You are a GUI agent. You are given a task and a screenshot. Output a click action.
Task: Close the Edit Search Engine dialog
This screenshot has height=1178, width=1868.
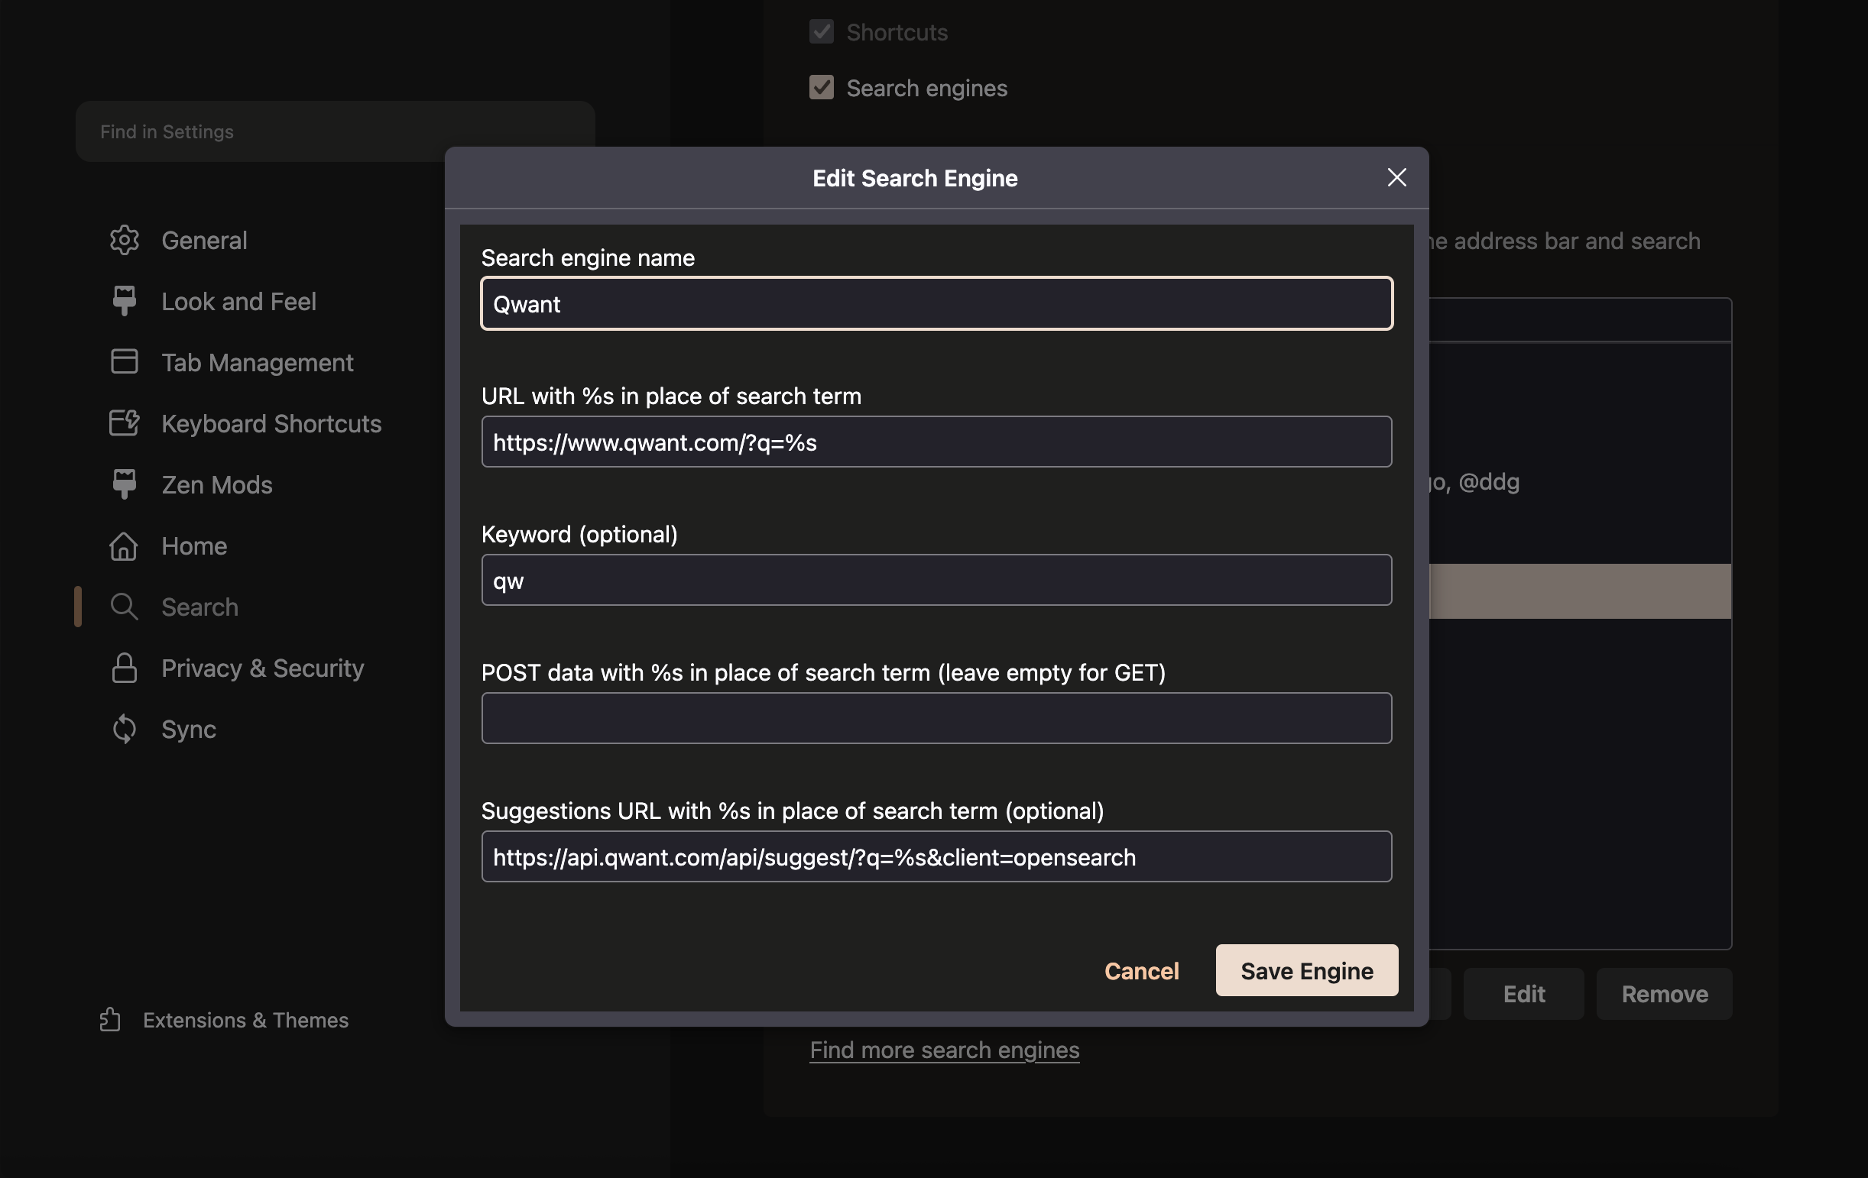(1396, 177)
